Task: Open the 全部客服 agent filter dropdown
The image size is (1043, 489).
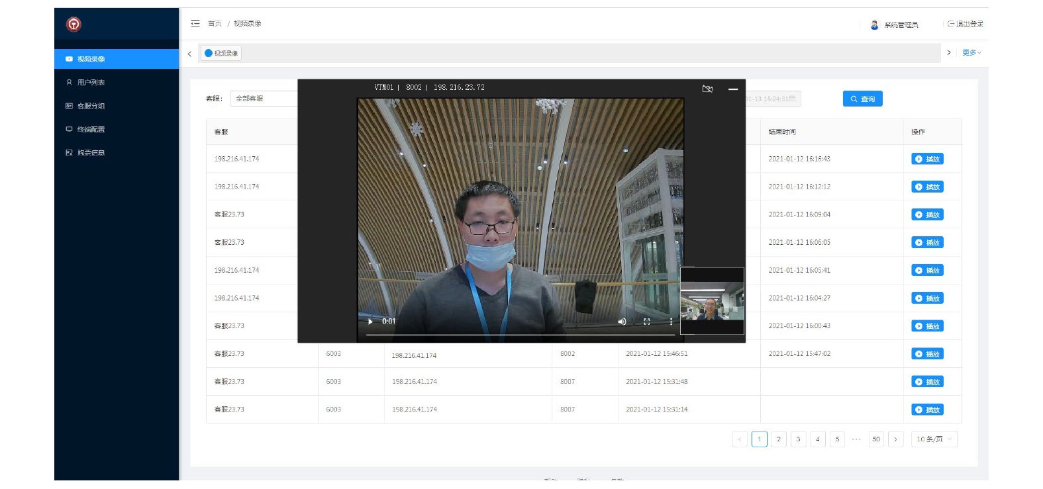Action: pyautogui.click(x=264, y=99)
